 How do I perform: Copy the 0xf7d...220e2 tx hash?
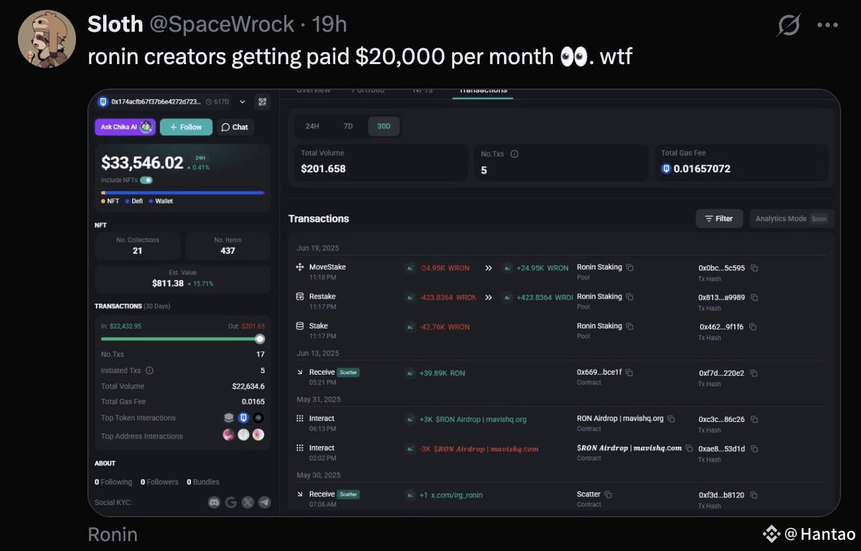[754, 373]
